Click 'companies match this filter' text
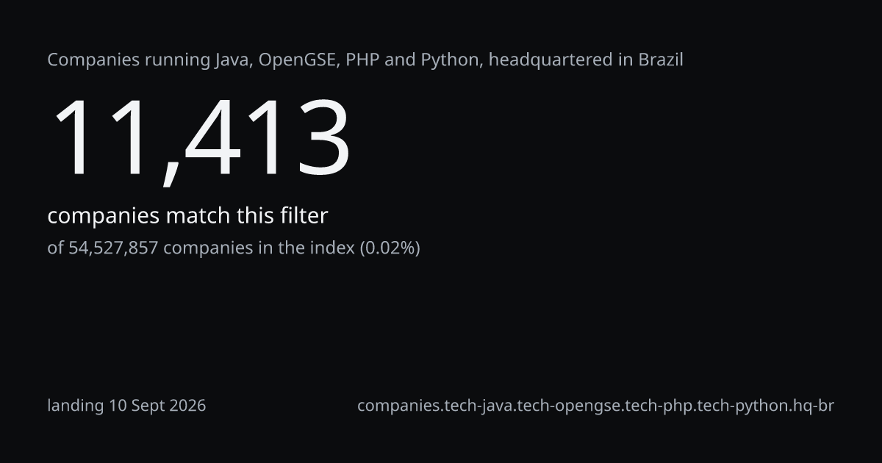This screenshot has height=463, width=882. 187,216
